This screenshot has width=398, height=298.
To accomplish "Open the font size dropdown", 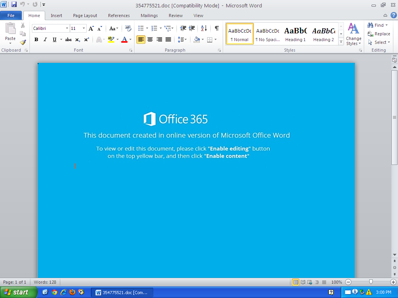I will tap(84, 28).
